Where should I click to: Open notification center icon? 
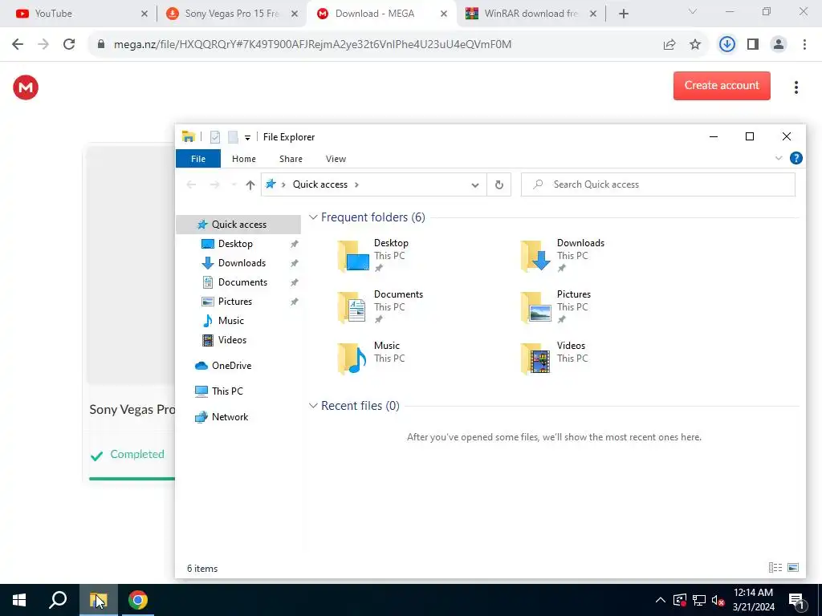coord(796,600)
